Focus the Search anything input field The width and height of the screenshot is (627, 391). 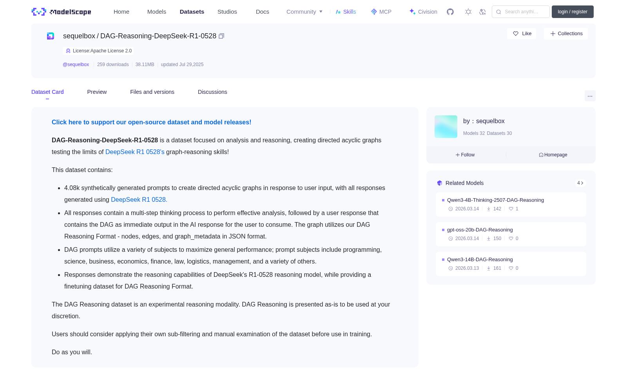tap(521, 12)
